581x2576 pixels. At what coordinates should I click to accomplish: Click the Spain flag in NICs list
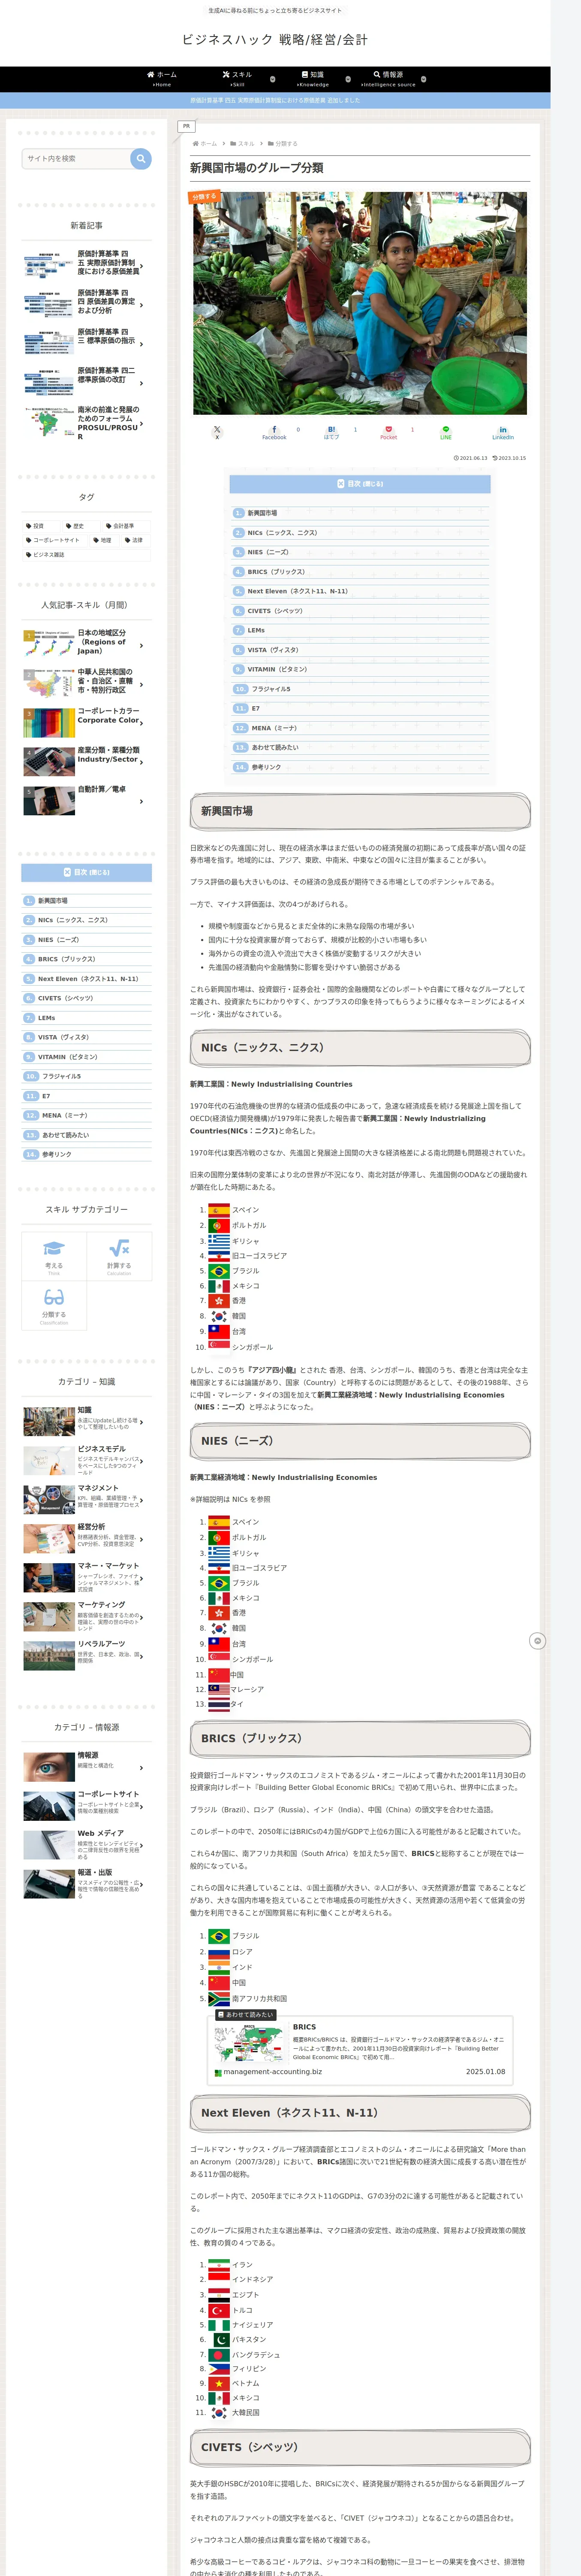[219, 1210]
